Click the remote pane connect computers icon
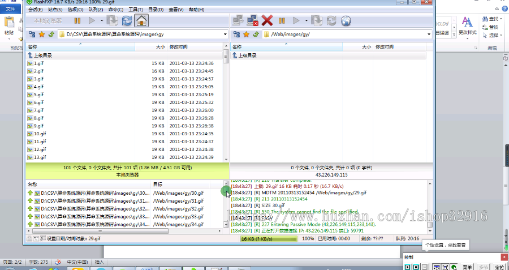This screenshot has width=509, height=270. click(x=238, y=21)
